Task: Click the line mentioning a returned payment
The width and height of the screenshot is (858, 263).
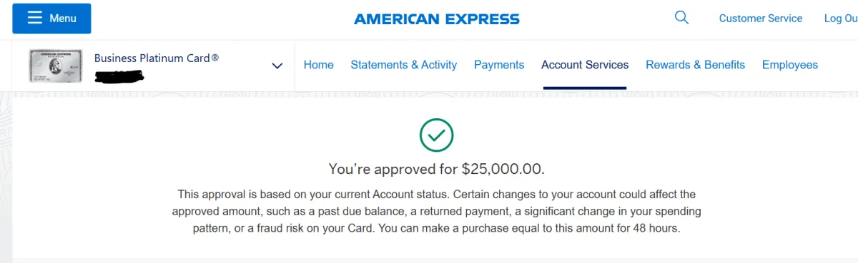Action: (x=436, y=212)
